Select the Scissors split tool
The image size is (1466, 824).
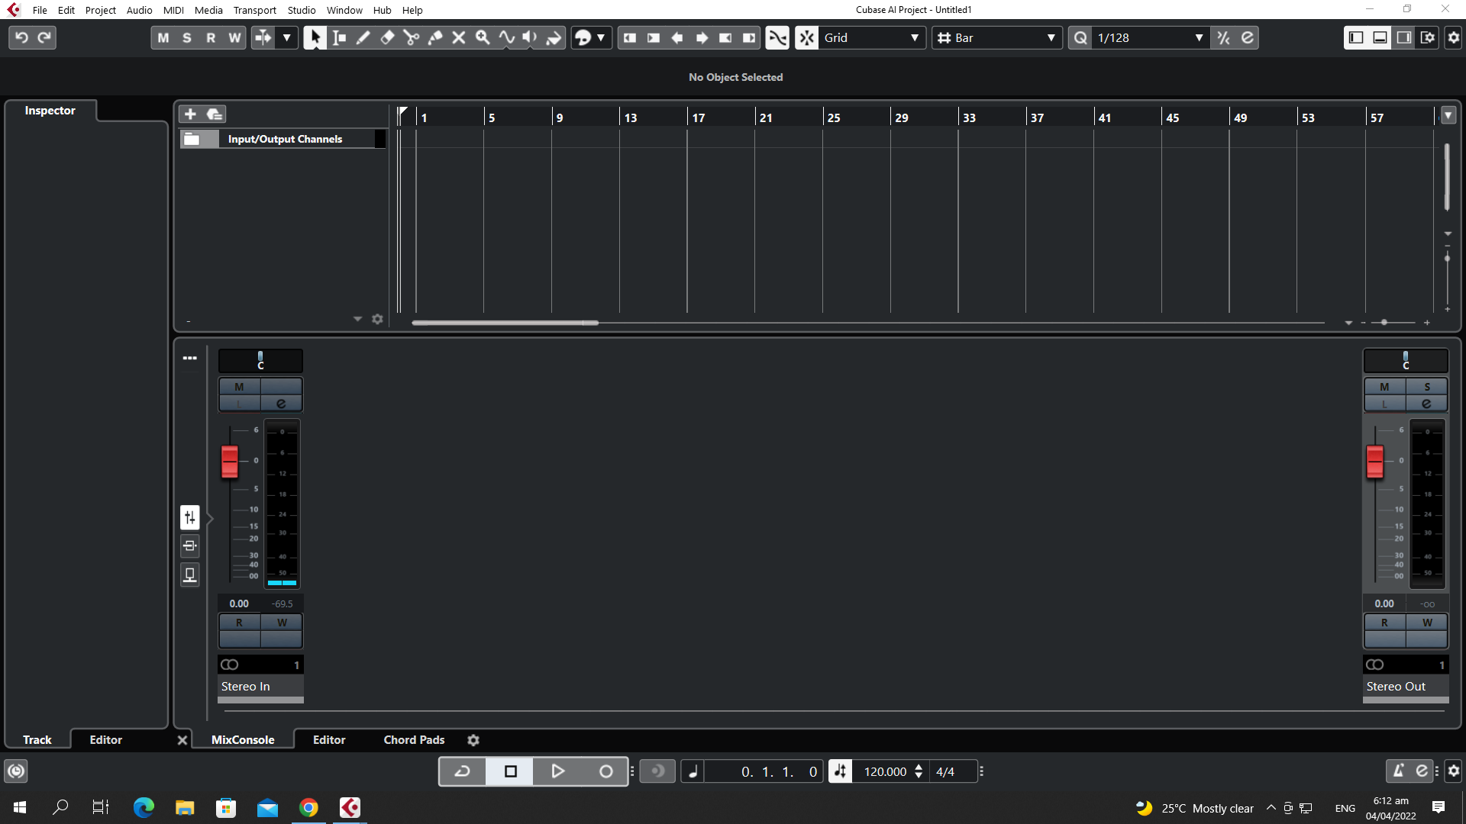coord(411,37)
